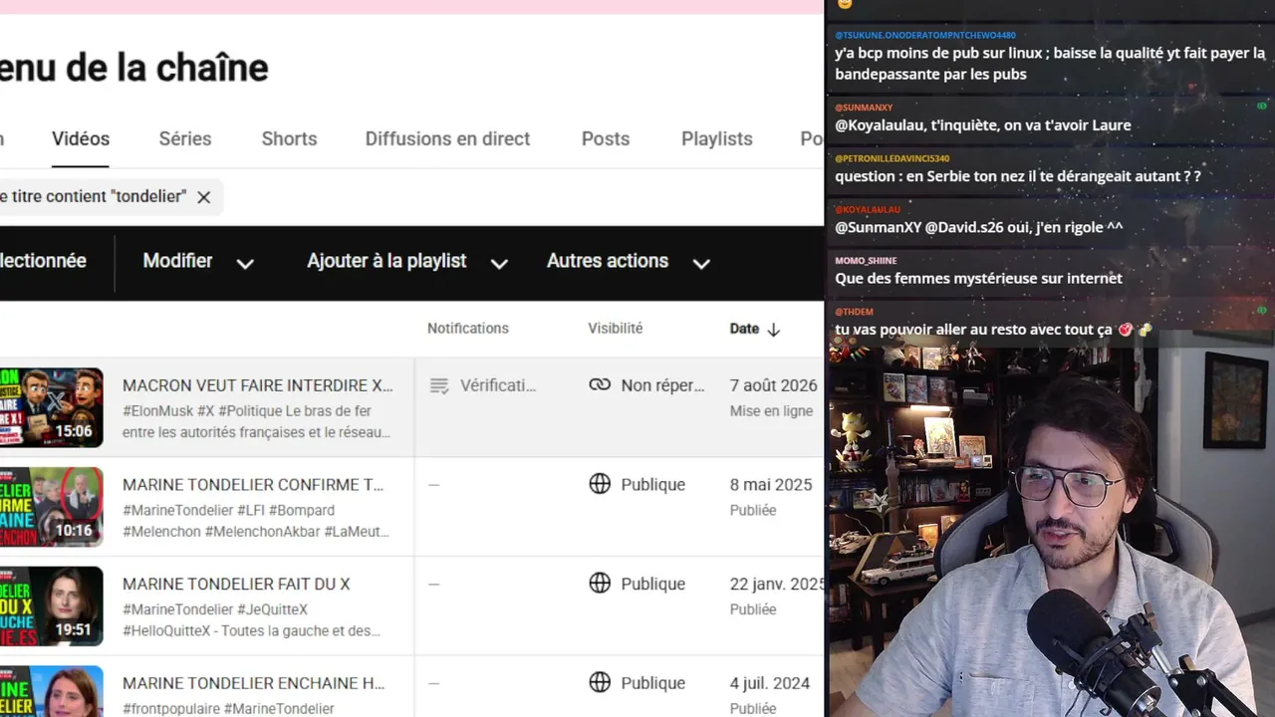Click the Visibilité column header
Screen dimensions: 1275x717
[616, 329]
